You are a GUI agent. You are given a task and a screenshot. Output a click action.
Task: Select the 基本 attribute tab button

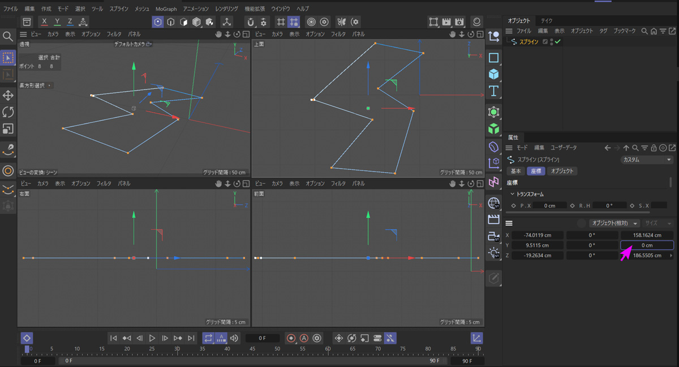click(x=515, y=171)
